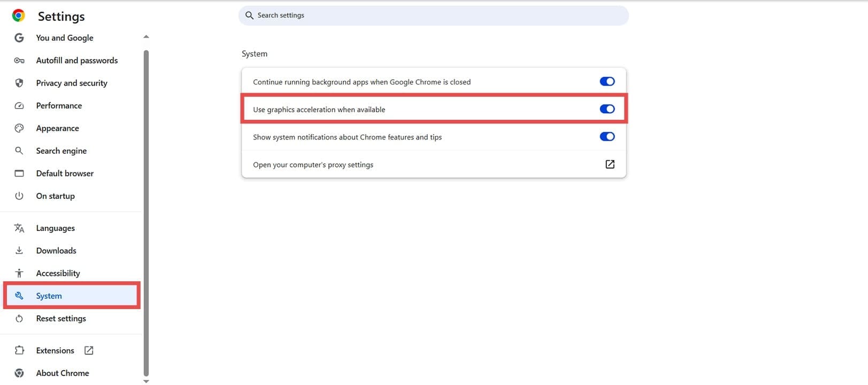Viewport: 868px width, 385px height.
Task: Click Open your computer's proxy settings row
Action: point(434,164)
